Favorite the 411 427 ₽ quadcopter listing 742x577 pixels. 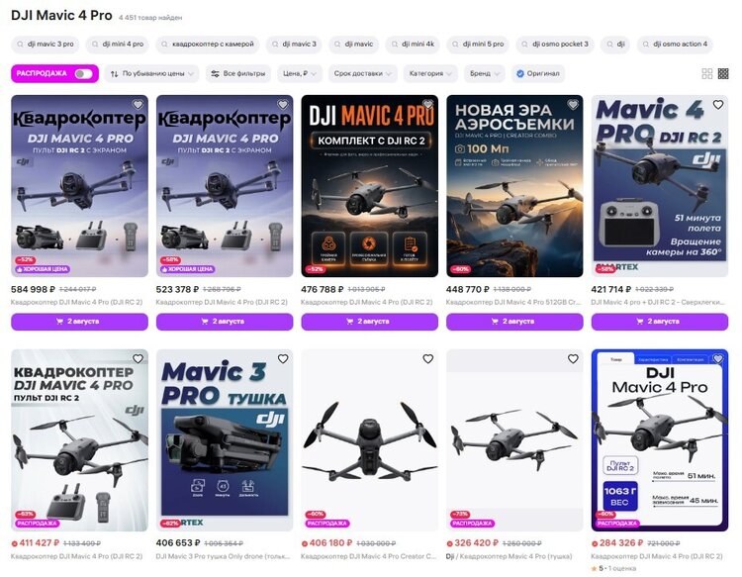pyautogui.click(x=138, y=359)
